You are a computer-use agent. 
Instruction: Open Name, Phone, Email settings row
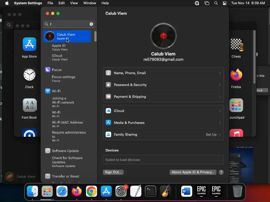163,73
